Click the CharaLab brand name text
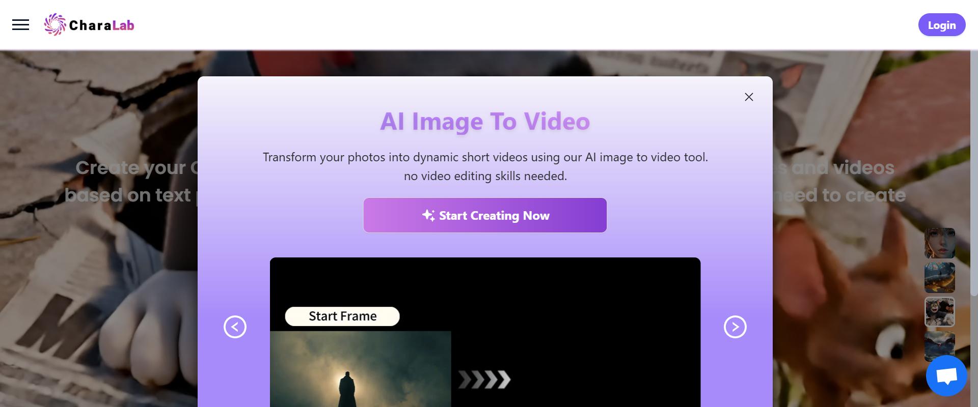The height and width of the screenshot is (407, 978). (101, 25)
